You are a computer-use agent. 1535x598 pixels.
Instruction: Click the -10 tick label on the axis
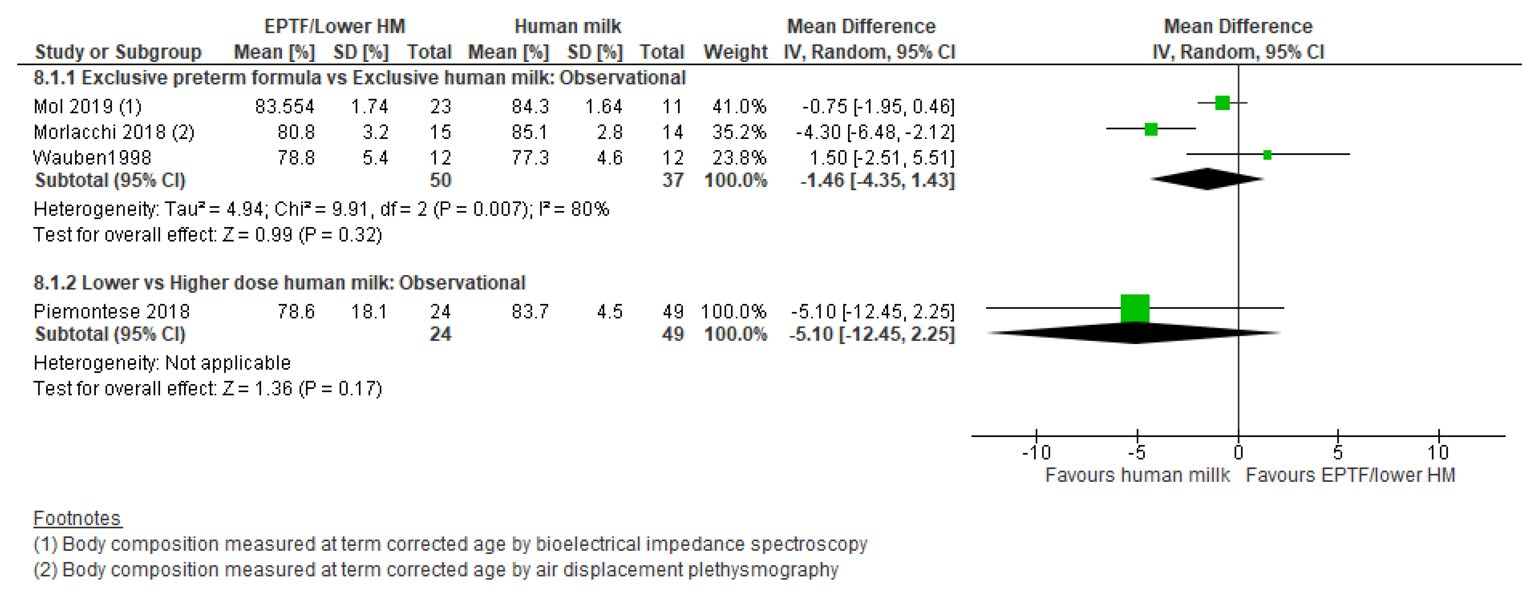click(x=1036, y=453)
